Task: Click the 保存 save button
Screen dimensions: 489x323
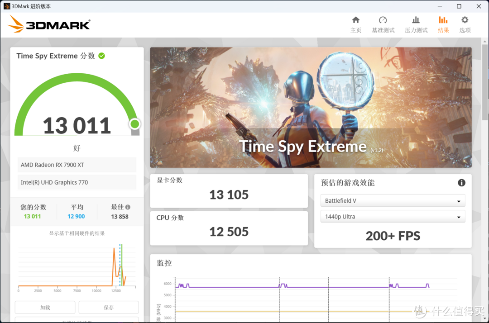Action: click(109, 308)
